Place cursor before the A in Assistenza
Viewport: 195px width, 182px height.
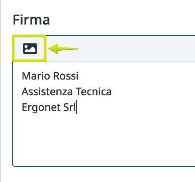coord(22,92)
